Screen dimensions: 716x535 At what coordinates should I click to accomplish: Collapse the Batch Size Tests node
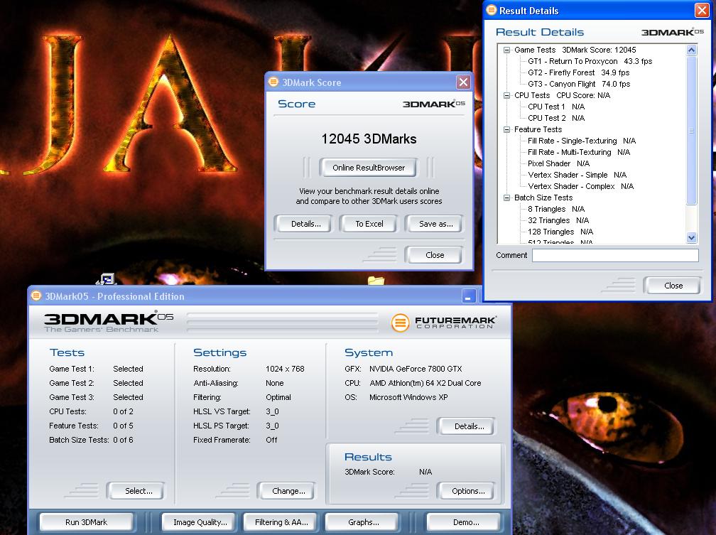pyautogui.click(x=506, y=198)
